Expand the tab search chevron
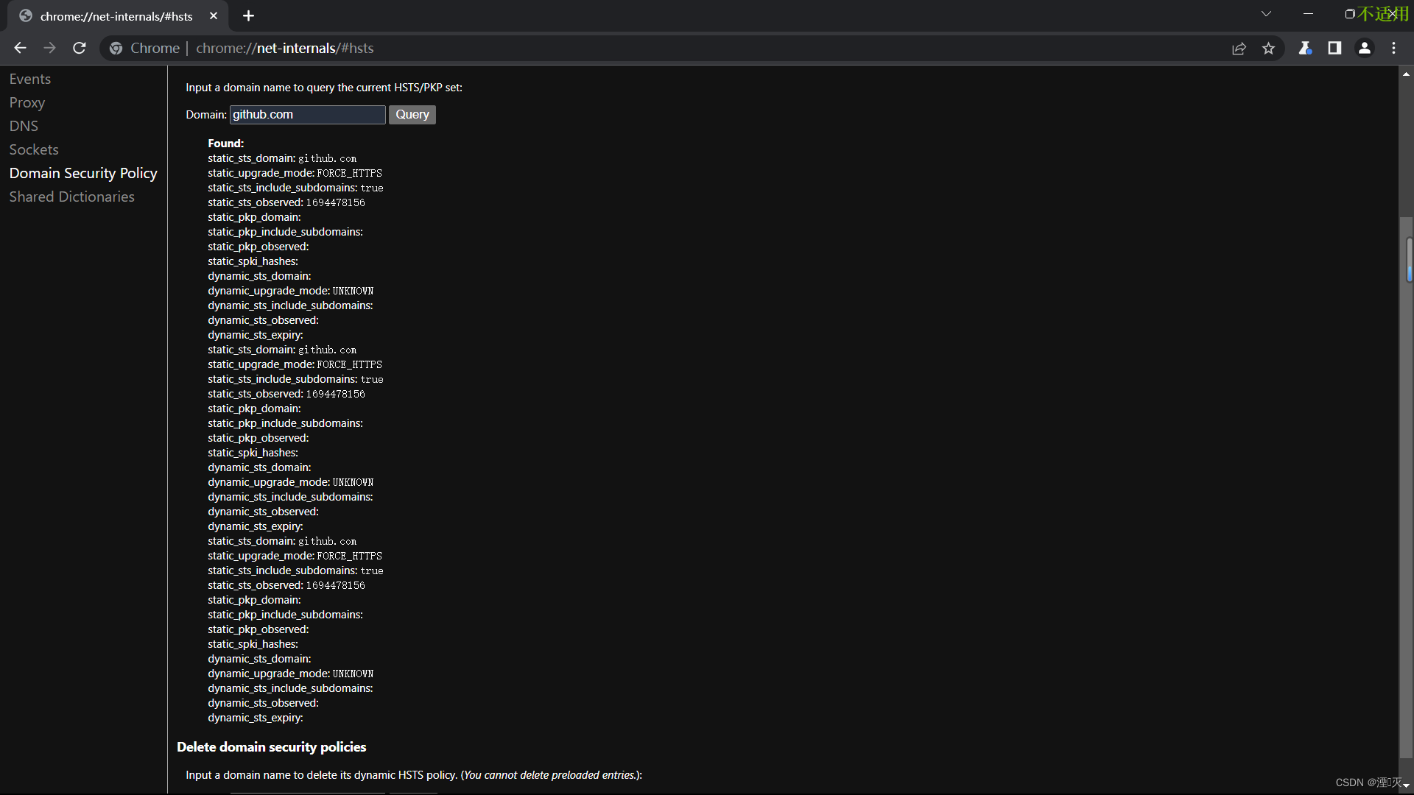This screenshot has height=795, width=1414. pyautogui.click(x=1266, y=14)
